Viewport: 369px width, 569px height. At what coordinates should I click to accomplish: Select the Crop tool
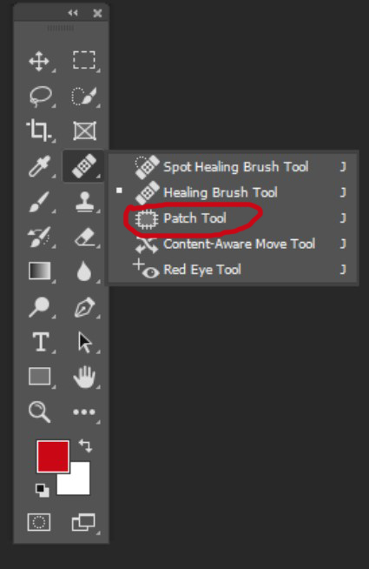tap(39, 131)
